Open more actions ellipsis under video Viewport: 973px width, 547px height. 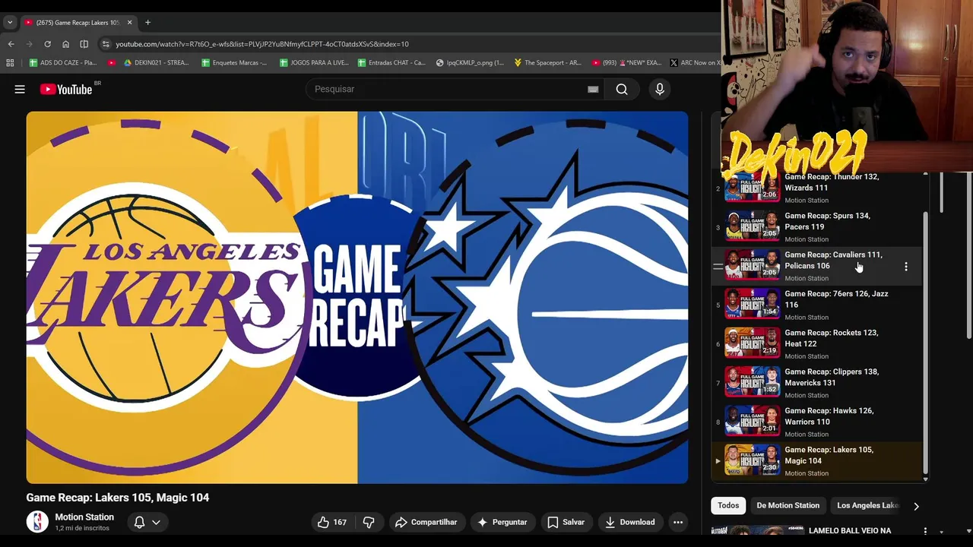(x=678, y=522)
